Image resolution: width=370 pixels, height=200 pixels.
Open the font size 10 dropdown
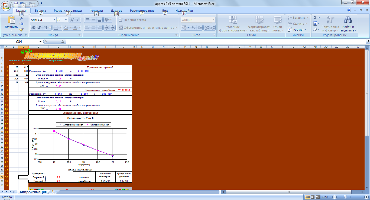click(x=66, y=20)
